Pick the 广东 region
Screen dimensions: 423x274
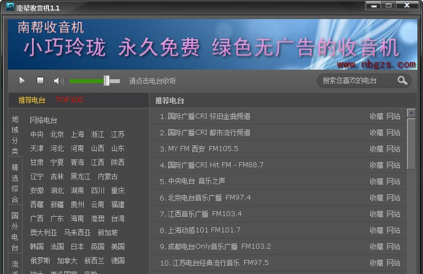pyautogui.click(x=57, y=218)
